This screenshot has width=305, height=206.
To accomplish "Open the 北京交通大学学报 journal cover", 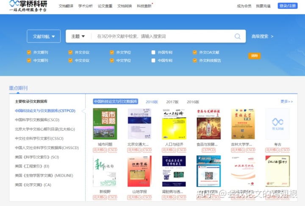I will 139,124.
